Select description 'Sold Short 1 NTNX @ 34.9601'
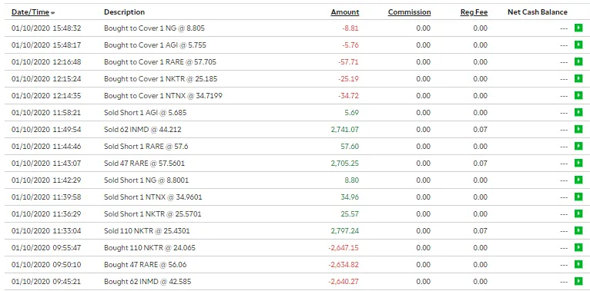590x291 pixels. tap(153, 197)
